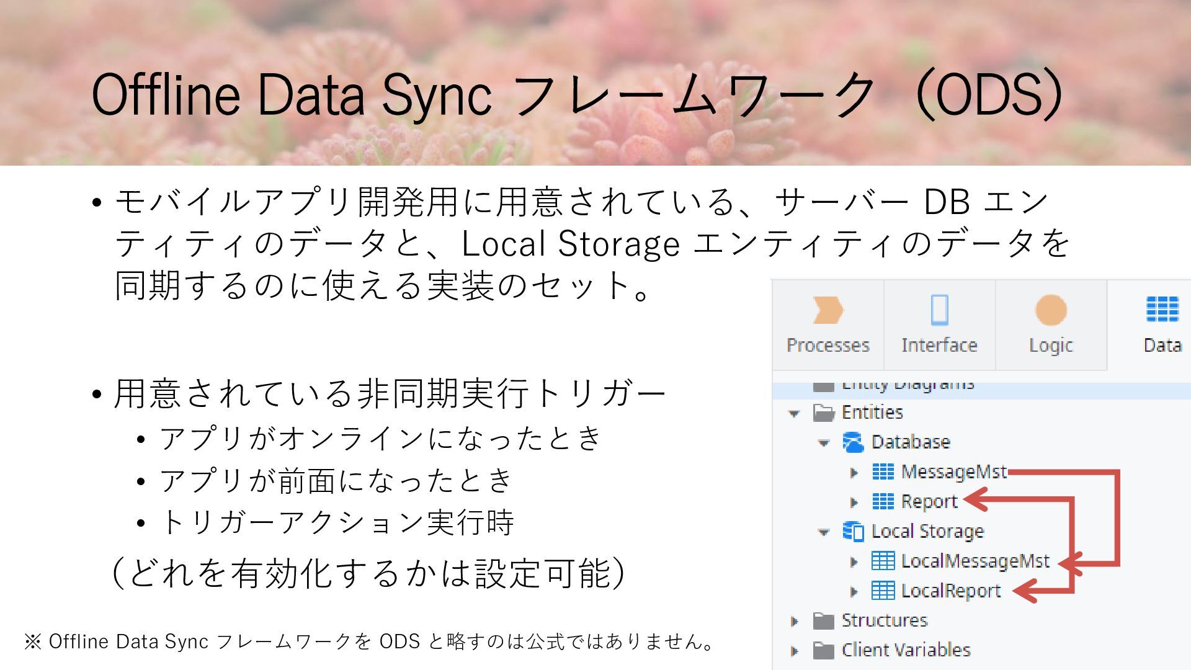Click the orange Processes arrow icon

pos(827,310)
